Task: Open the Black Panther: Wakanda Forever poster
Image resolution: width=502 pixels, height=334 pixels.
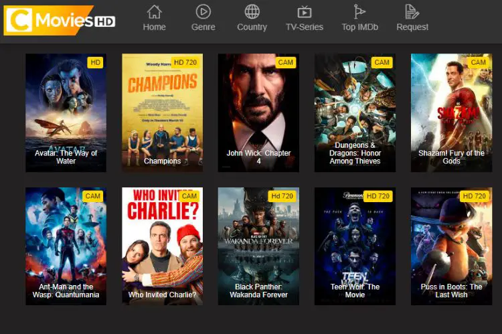Action: coord(258,246)
